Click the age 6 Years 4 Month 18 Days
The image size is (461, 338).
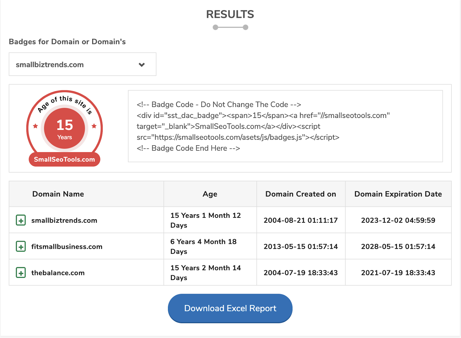(x=203, y=247)
